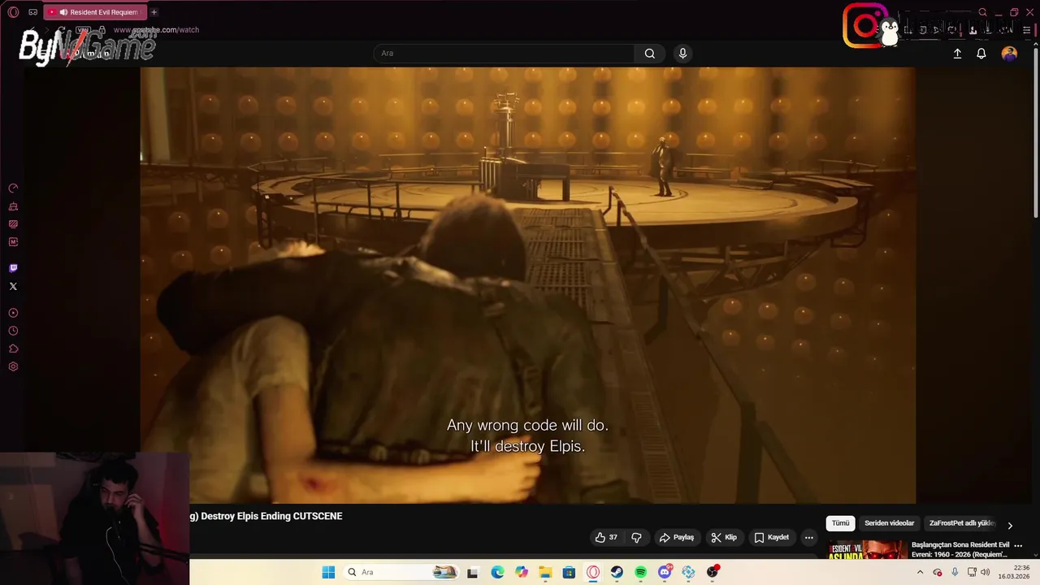Start YouTube voice search with microphone

[x=682, y=53]
